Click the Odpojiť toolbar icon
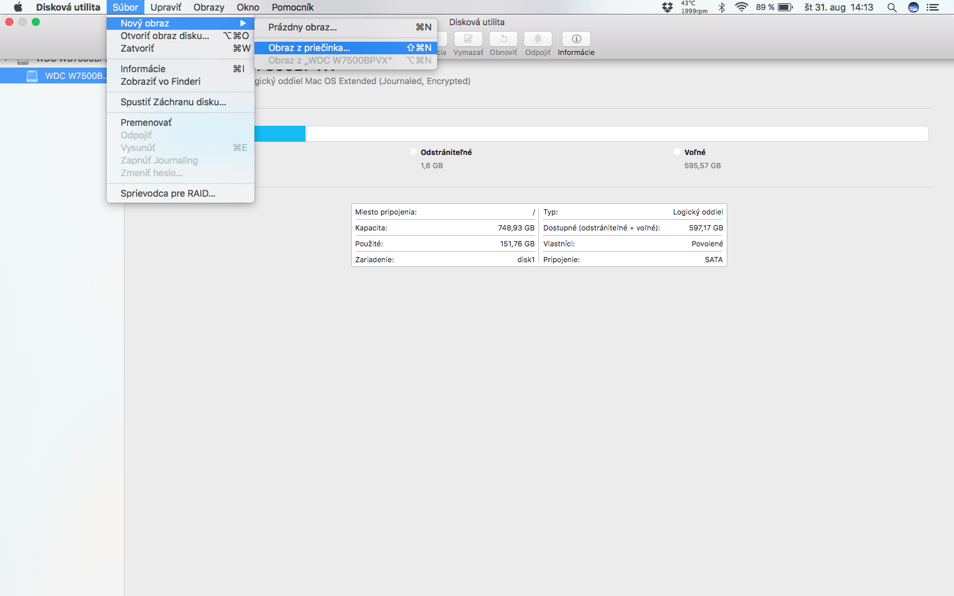Image resolution: width=954 pixels, height=596 pixels. [x=538, y=39]
